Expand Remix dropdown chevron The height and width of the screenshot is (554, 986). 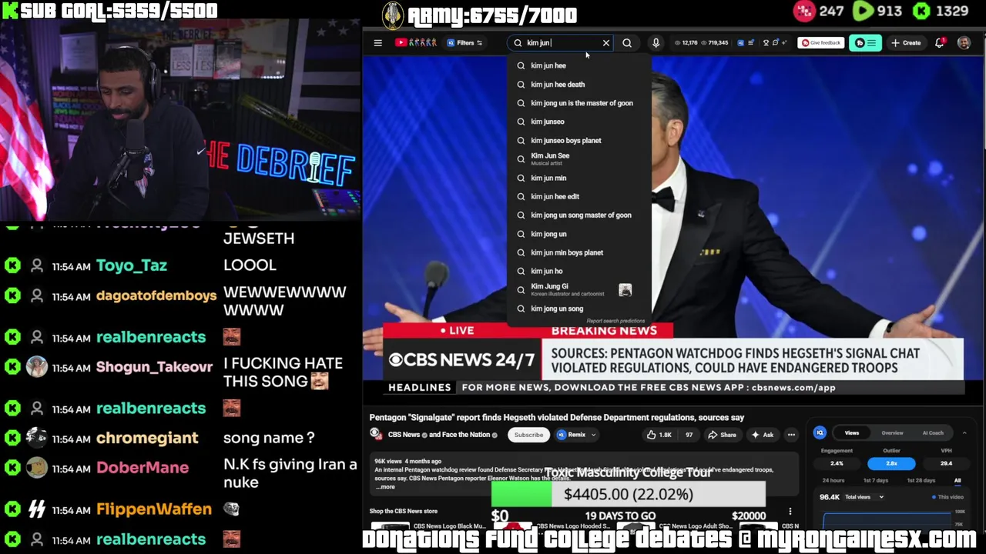pos(594,435)
